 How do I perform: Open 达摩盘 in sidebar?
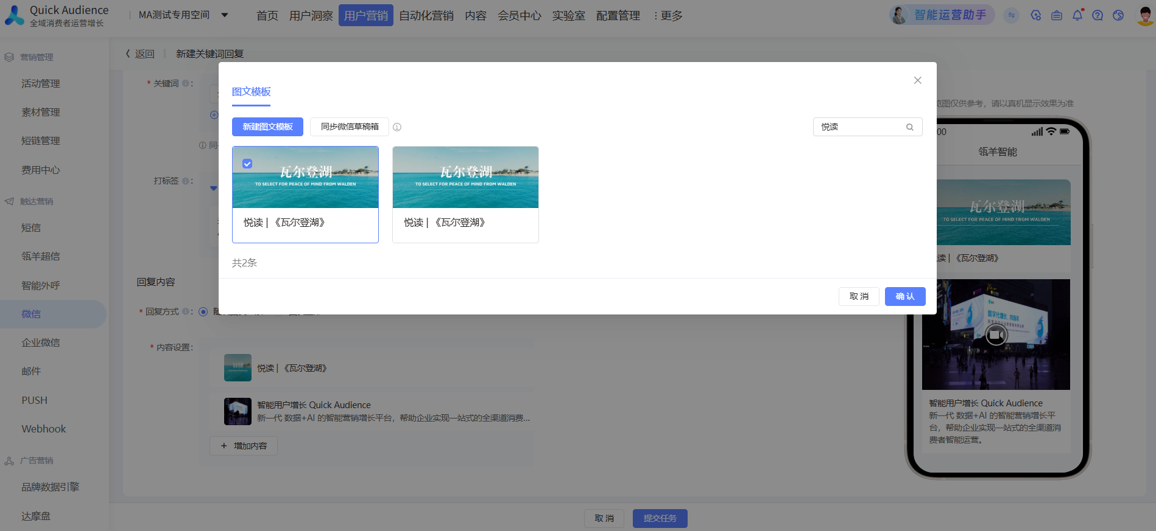[36, 516]
